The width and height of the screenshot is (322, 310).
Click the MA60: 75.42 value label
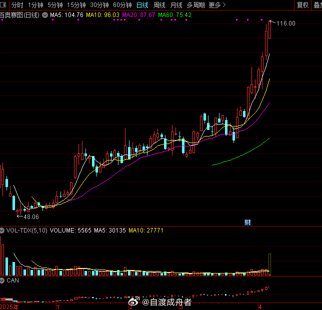click(x=175, y=15)
